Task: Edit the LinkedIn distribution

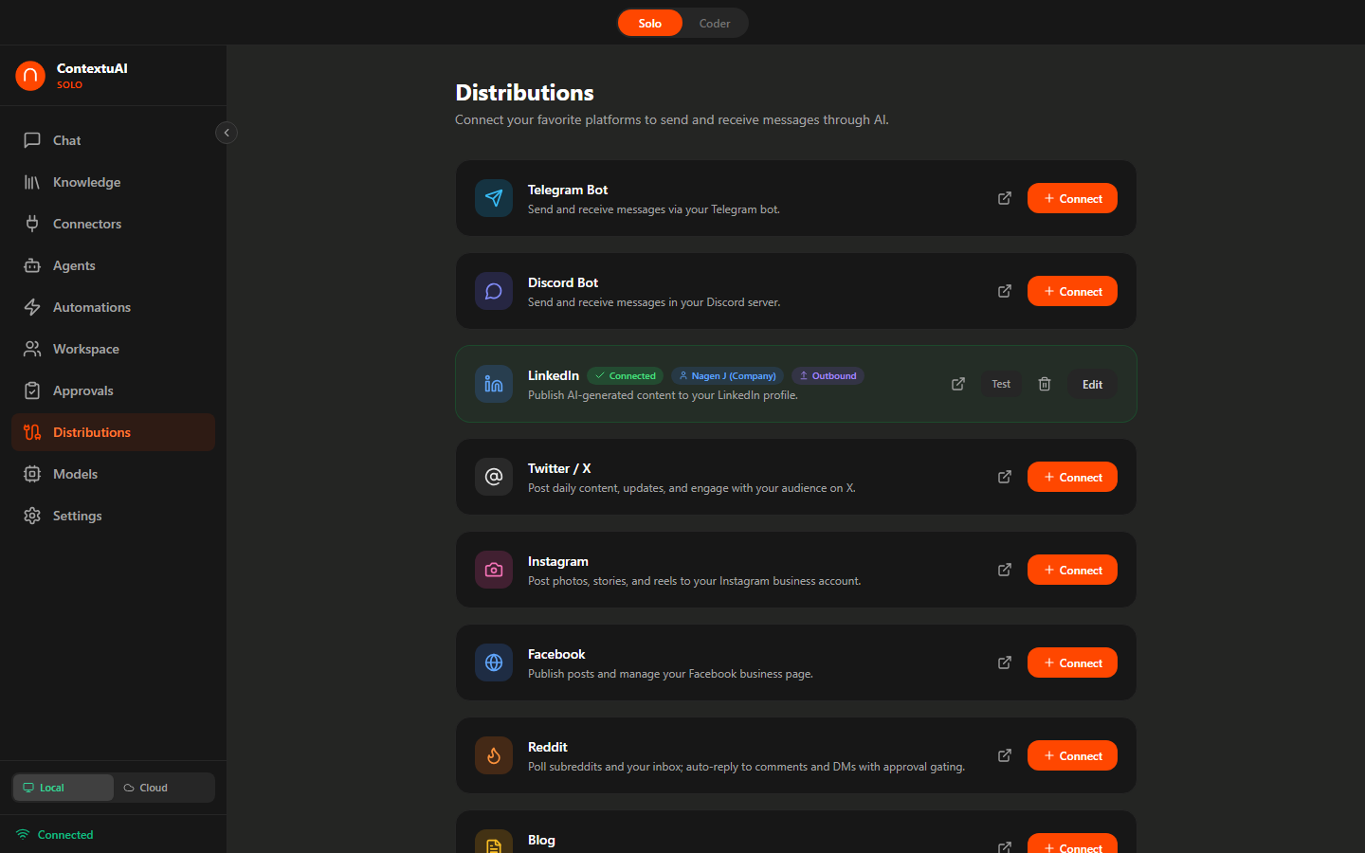Action: point(1092,384)
